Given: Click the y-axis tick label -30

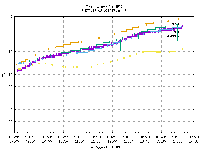Looking at the screenshot, I should 10,98.
